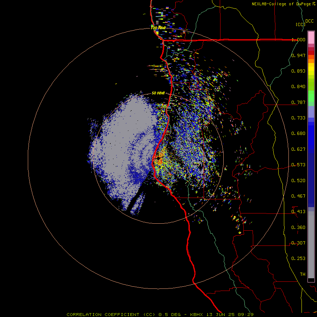
Task: Click the 0.520 scale value
Action: [x=298, y=181]
